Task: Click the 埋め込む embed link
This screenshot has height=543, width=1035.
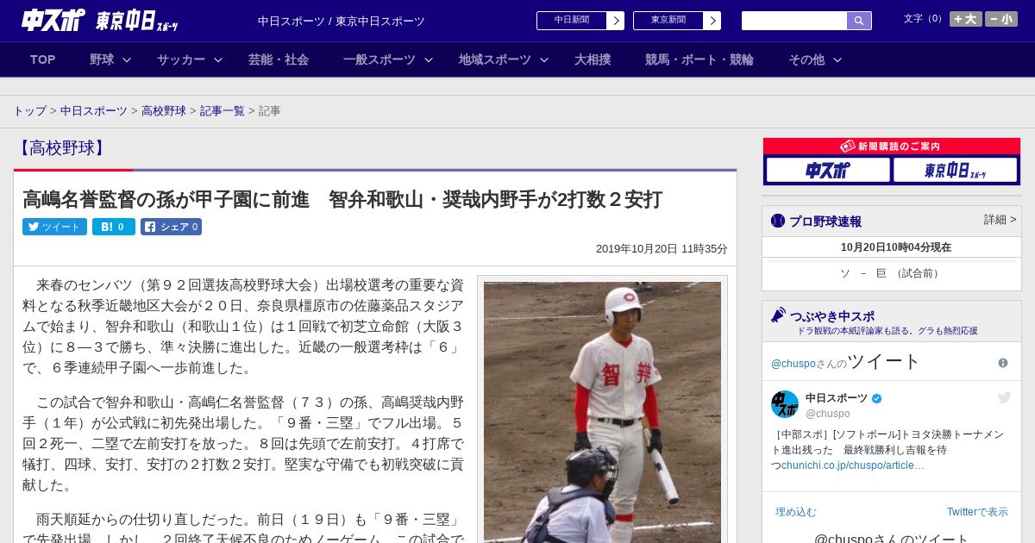Action: point(795,512)
